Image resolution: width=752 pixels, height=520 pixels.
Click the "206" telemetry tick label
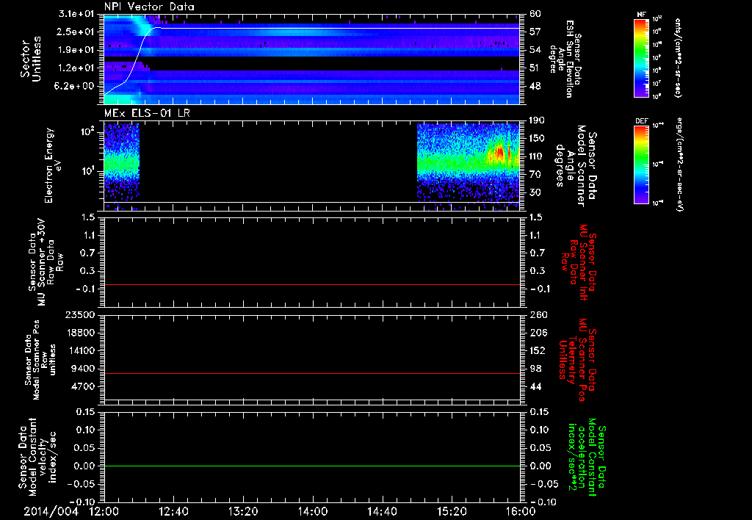(538, 333)
